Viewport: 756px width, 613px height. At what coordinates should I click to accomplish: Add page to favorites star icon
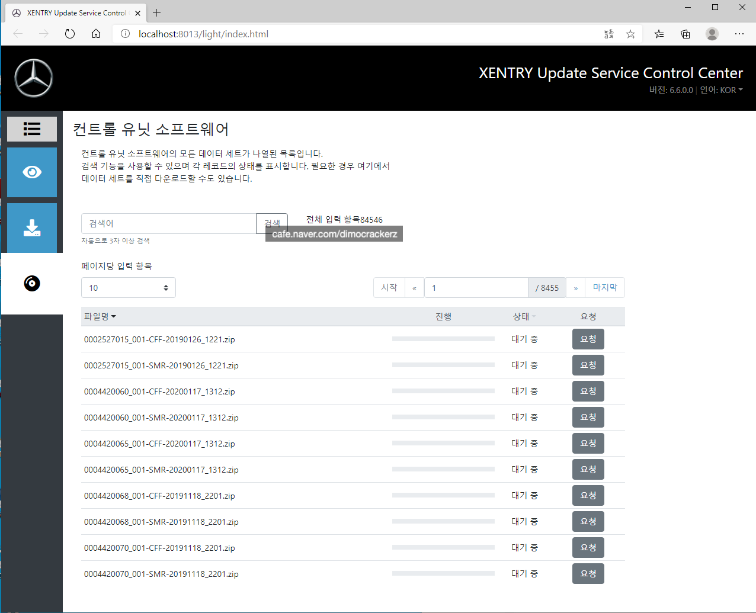click(630, 34)
